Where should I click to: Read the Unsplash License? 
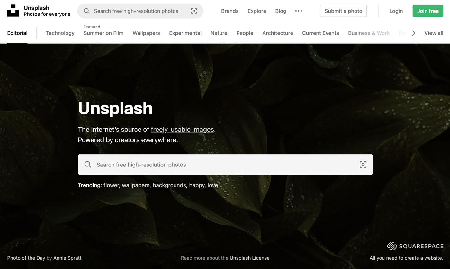coord(250,258)
